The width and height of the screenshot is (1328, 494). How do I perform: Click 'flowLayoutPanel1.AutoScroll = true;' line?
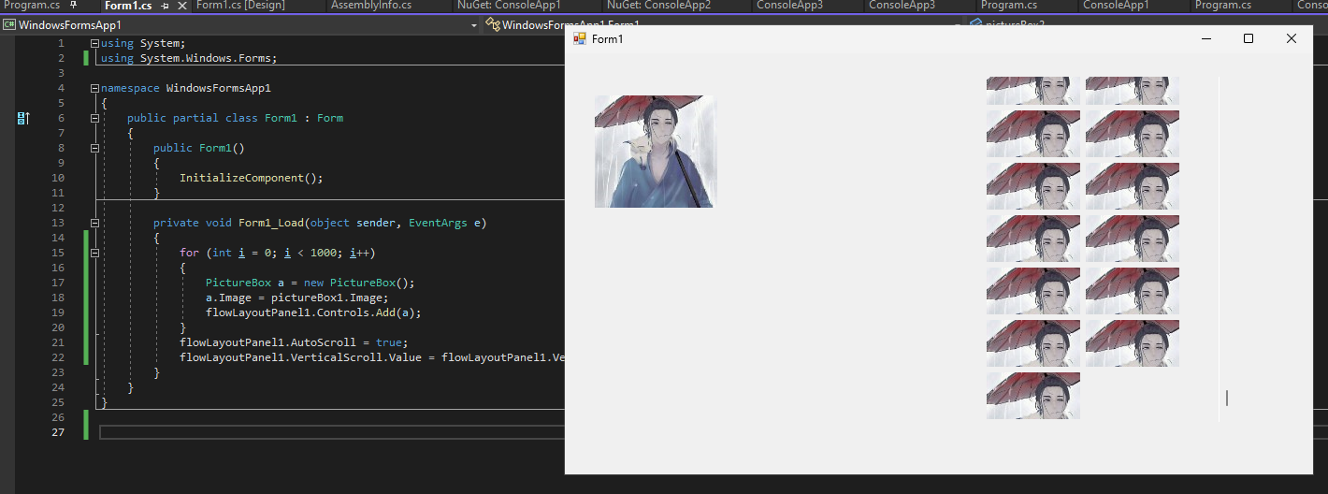point(294,342)
